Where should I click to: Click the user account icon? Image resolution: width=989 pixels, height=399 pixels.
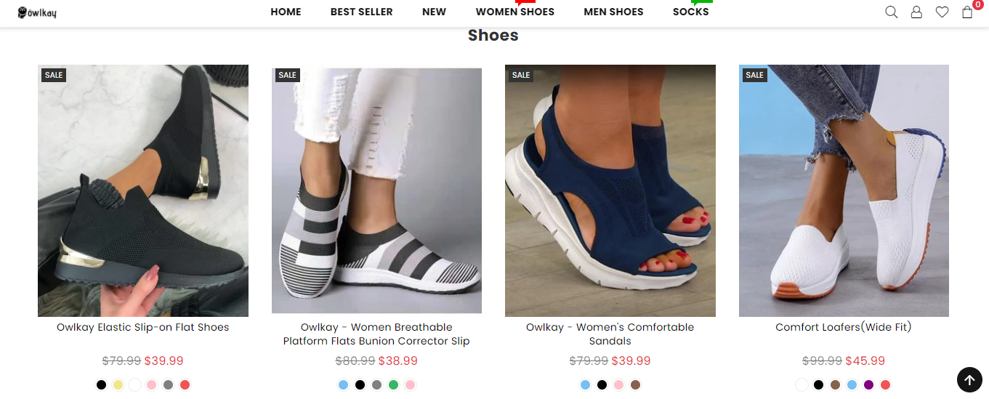pos(916,12)
